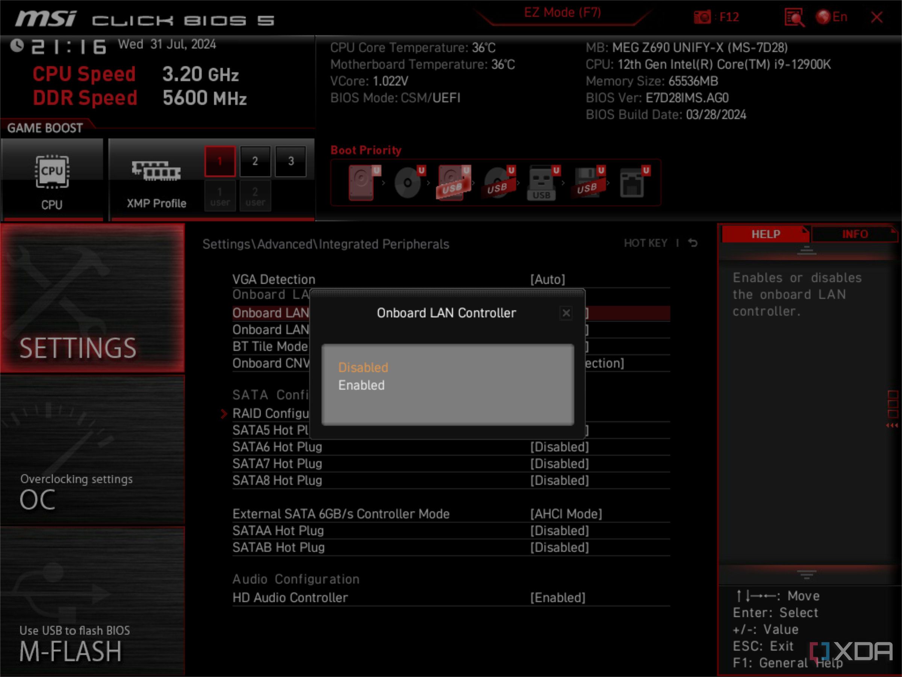Click the HOT KEY button
This screenshot has width=902, height=677.
tap(646, 243)
